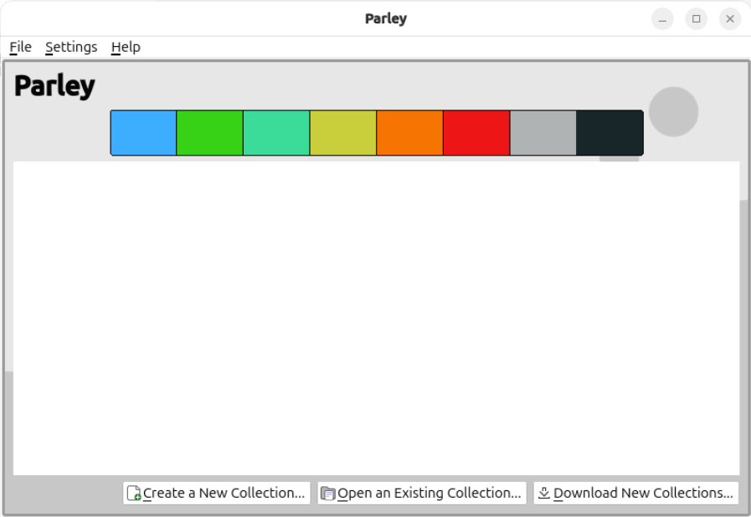Viewport: 751px width, 517px height.
Task: Click the red swatch in the color bar
Action: click(x=476, y=133)
